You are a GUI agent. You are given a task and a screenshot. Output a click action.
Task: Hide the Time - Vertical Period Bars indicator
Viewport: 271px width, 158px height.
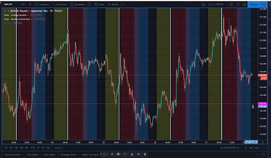click(35, 19)
